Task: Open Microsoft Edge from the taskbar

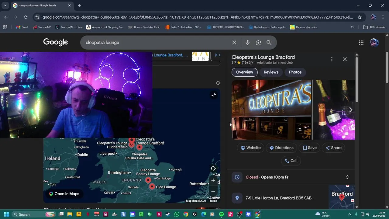Action: pyautogui.click(x=204, y=214)
